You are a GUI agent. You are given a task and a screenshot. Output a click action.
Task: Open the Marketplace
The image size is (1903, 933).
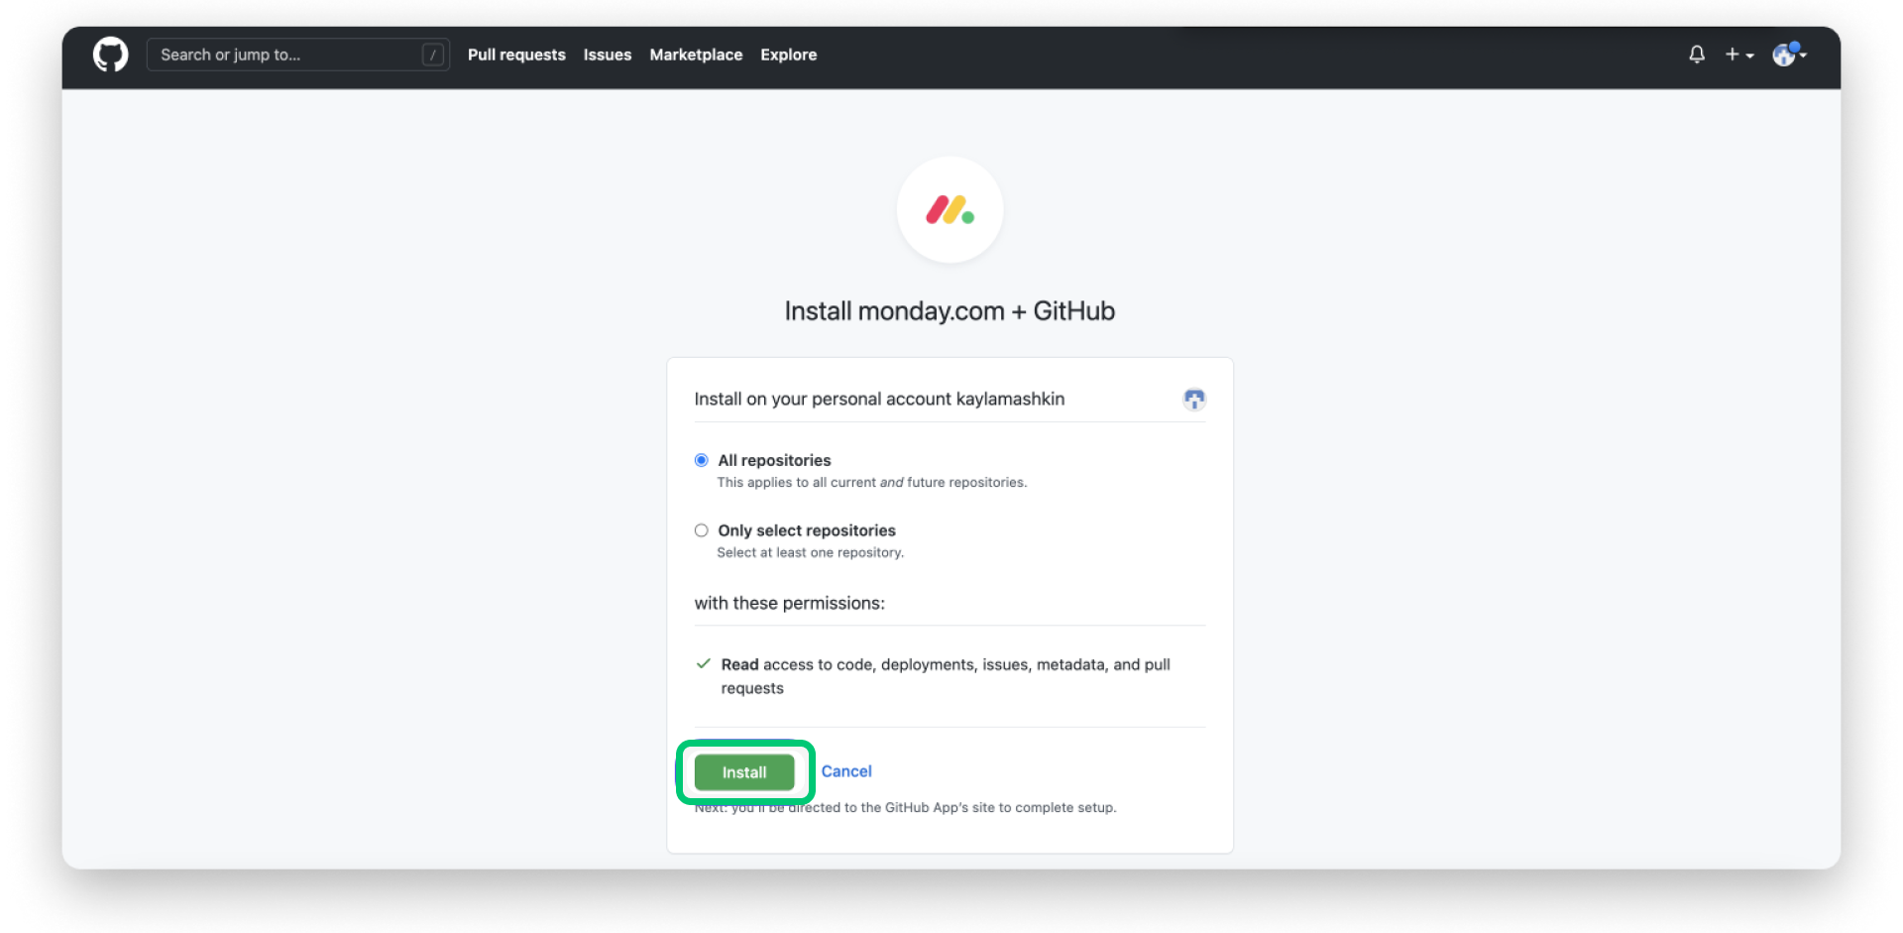[x=695, y=55]
